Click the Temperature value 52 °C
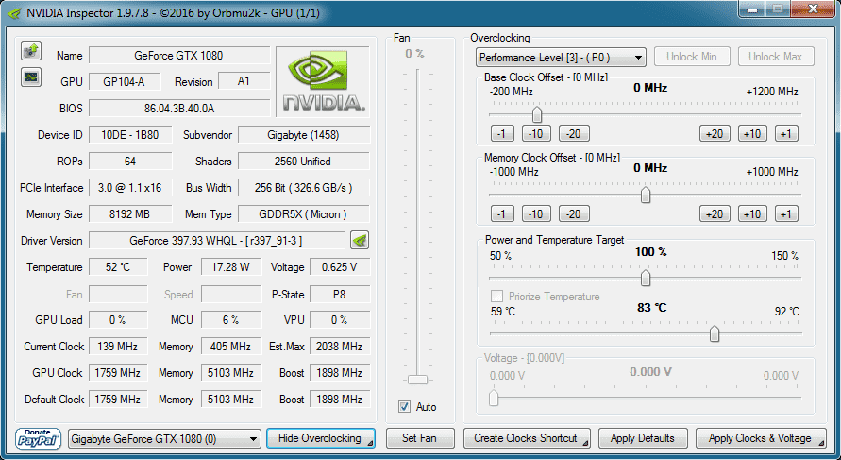 (118, 267)
